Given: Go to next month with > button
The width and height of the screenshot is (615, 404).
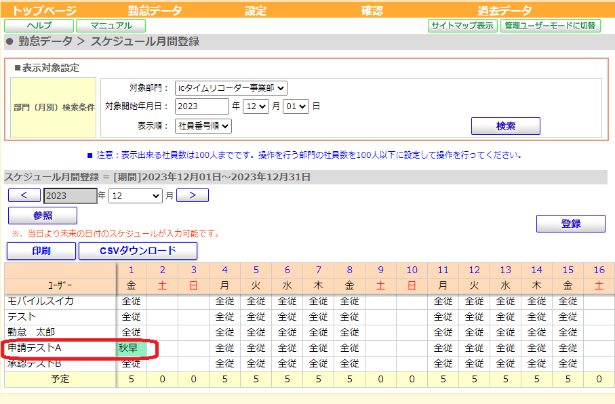Looking at the screenshot, I should (x=193, y=195).
